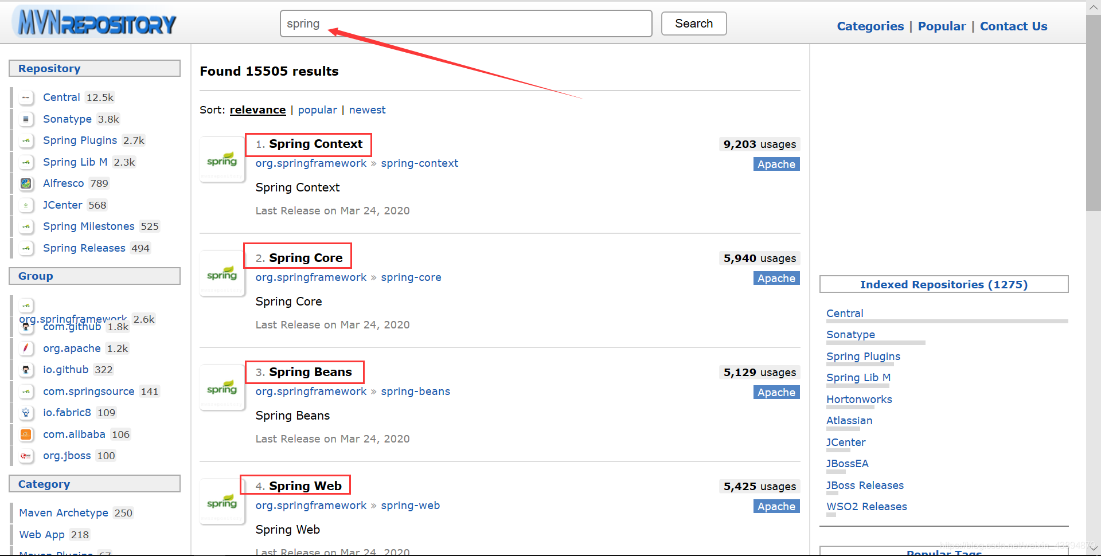The height and width of the screenshot is (556, 1101).
Task: Filter by Spring Plugins in sidebar
Action: [80, 140]
